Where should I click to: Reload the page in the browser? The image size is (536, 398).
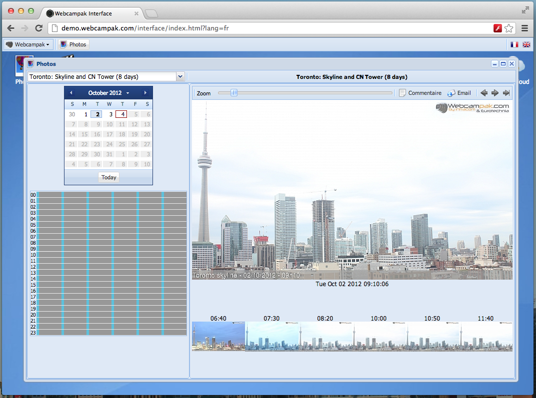38,28
